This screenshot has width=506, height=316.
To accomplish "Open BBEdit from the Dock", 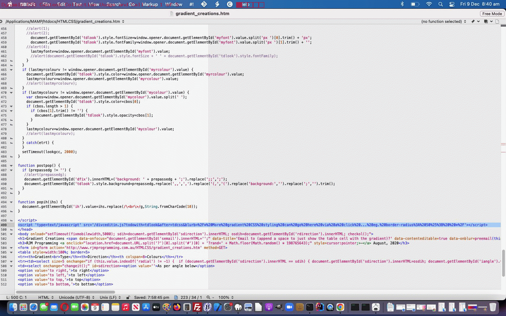I will click(207, 307).
